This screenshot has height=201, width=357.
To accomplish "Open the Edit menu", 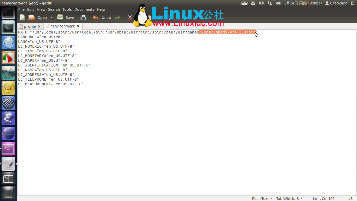I will [31, 9].
